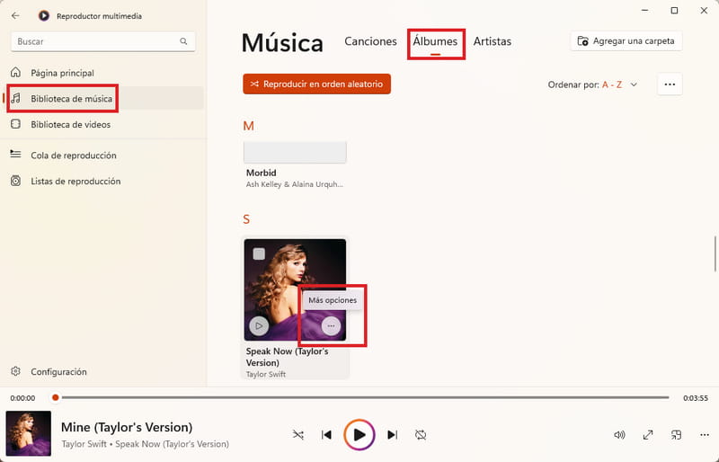Click the now playing album art thumbnail

pyautogui.click(x=29, y=433)
